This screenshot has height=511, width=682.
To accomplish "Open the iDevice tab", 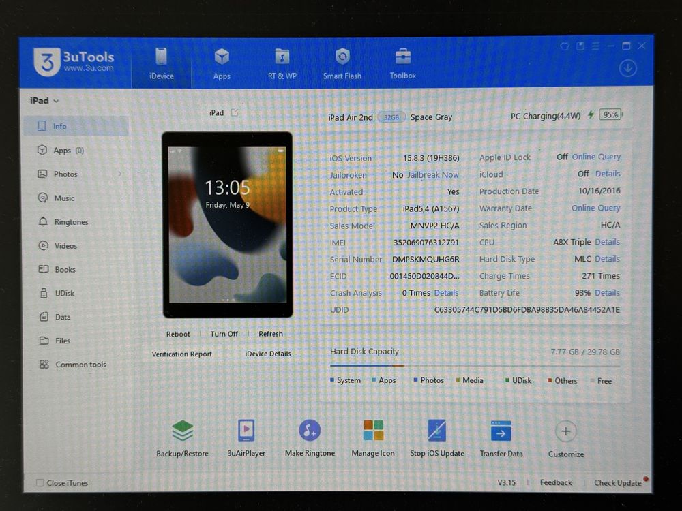I will coord(162,64).
